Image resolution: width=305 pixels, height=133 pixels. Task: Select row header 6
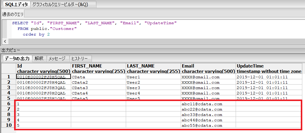pos(9,104)
